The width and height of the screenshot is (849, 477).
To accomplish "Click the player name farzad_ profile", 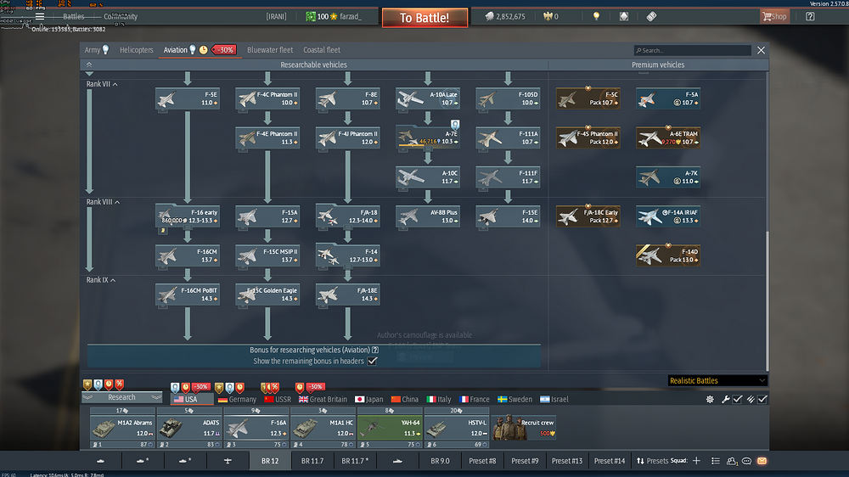I will [351, 16].
